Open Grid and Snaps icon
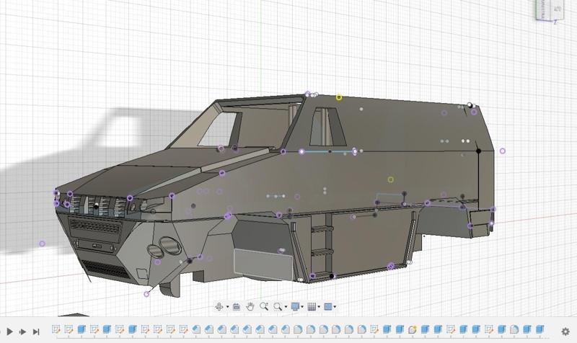The height and width of the screenshot is (343, 577). pos(312,306)
